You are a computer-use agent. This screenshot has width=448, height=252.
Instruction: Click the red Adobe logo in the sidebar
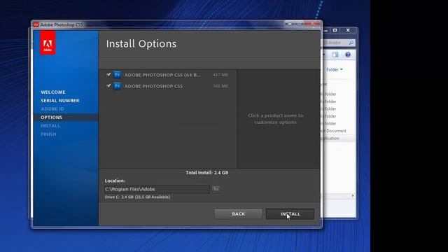point(48,43)
